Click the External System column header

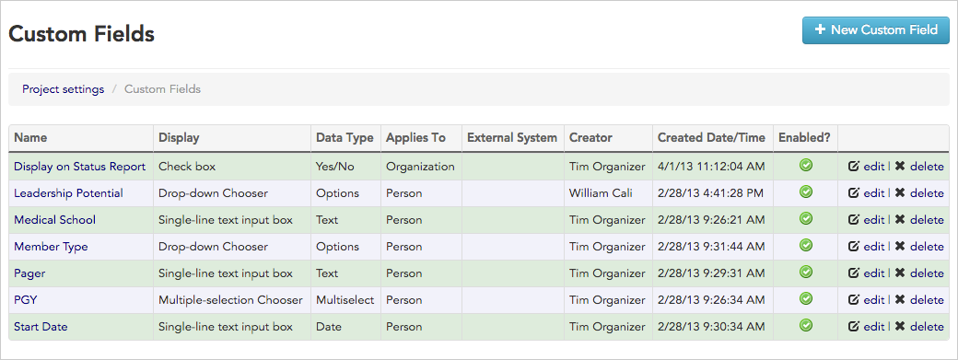point(512,138)
